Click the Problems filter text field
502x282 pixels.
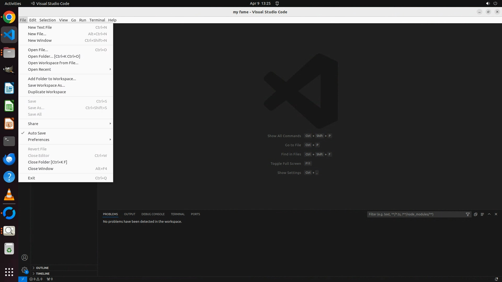416,214
